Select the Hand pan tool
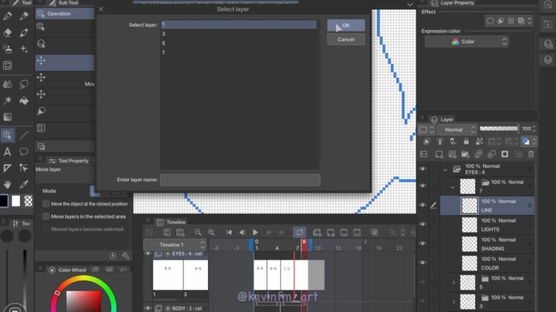Viewport: 556px width, 312px height. point(8,184)
